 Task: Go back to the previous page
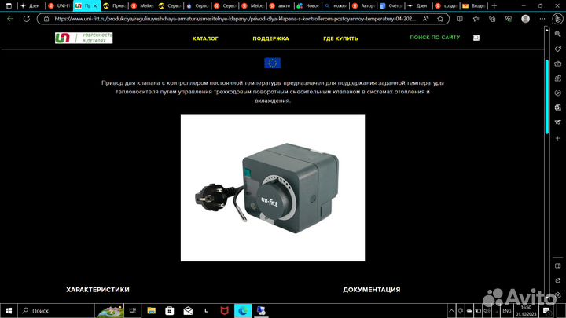10,19
